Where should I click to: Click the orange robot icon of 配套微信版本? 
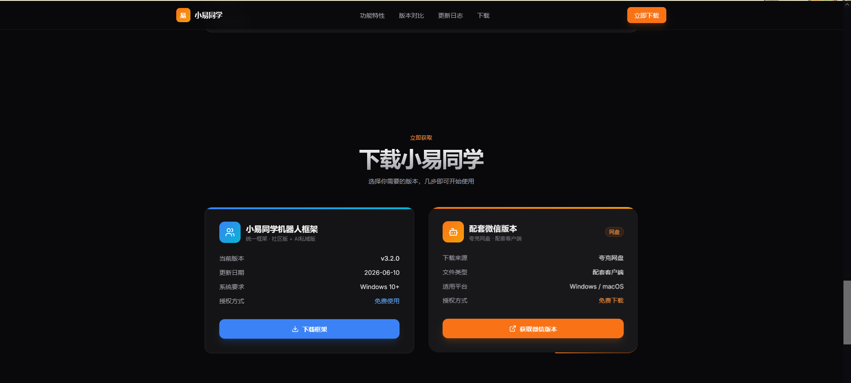click(453, 232)
